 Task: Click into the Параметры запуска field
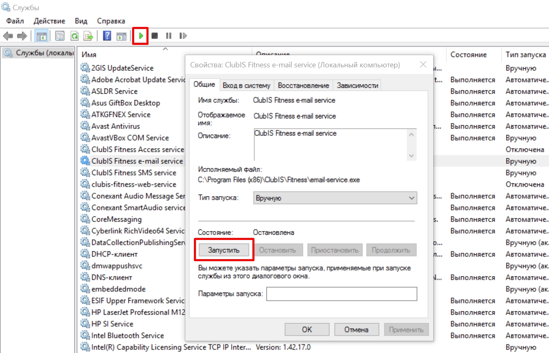342,294
